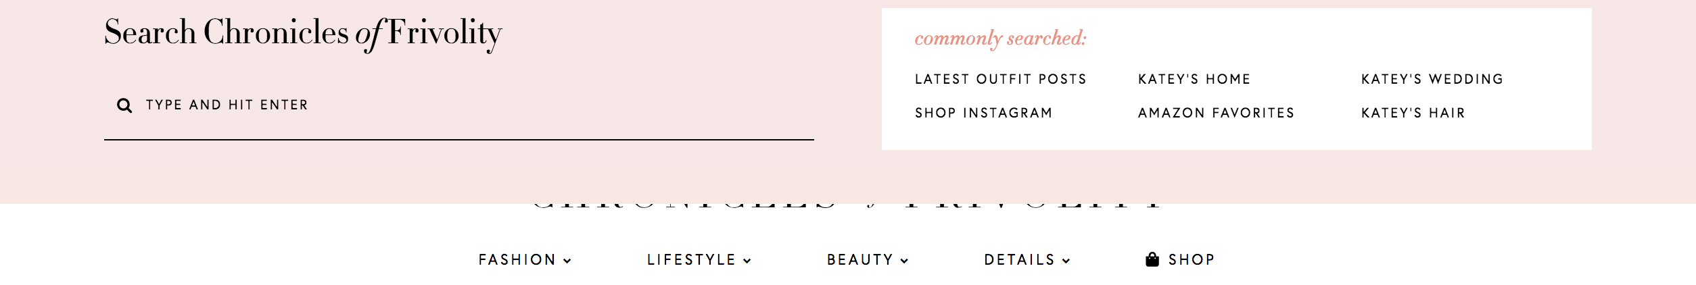The image size is (1696, 285).
Task: Open Amazon Favorites link
Action: coord(1216,113)
